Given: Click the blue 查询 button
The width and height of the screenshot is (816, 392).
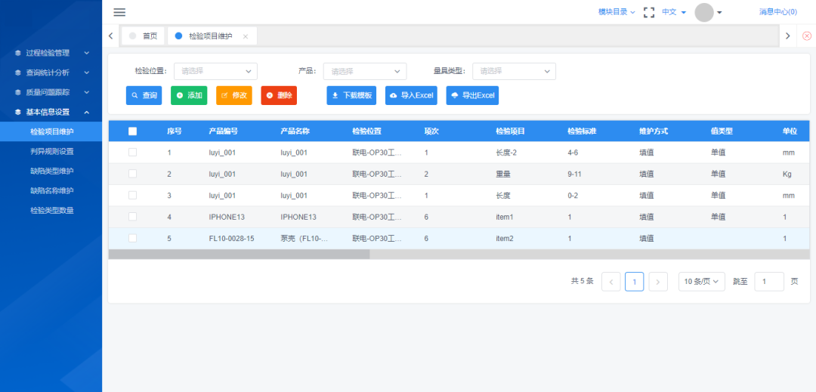Looking at the screenshot, I should pos(144,96).
